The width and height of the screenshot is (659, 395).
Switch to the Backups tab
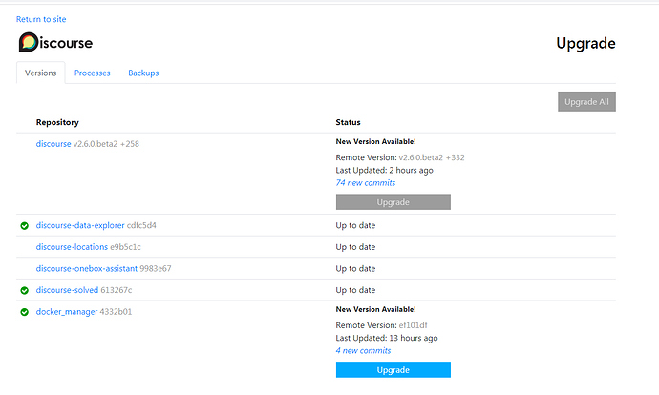143,73
